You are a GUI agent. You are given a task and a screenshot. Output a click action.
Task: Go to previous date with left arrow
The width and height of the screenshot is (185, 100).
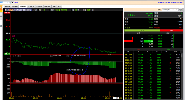click(x=175, y=10)
